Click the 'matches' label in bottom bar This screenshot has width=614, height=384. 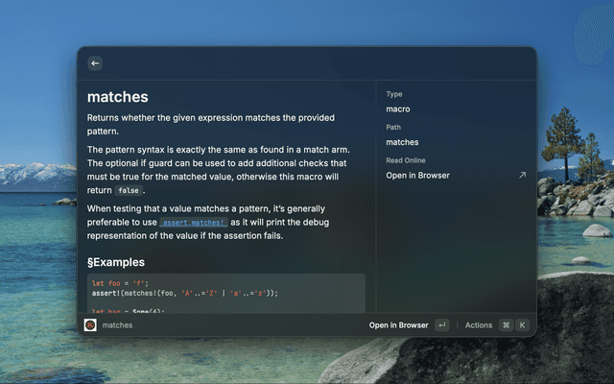coord(117,325)
